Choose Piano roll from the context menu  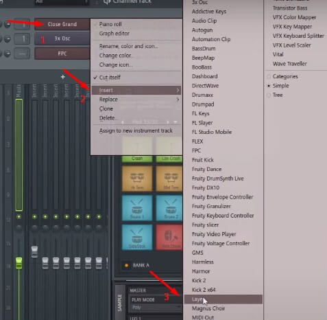tap(110, 24)
